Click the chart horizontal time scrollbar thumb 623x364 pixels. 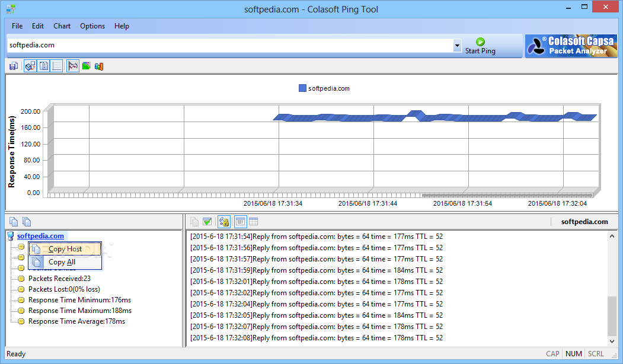[x=507, y=195]
